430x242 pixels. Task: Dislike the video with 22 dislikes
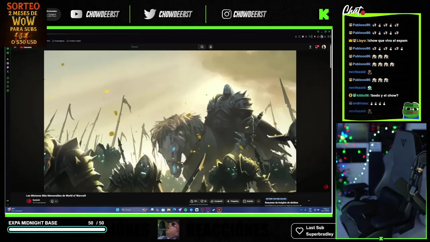click(x=204, y=201)
